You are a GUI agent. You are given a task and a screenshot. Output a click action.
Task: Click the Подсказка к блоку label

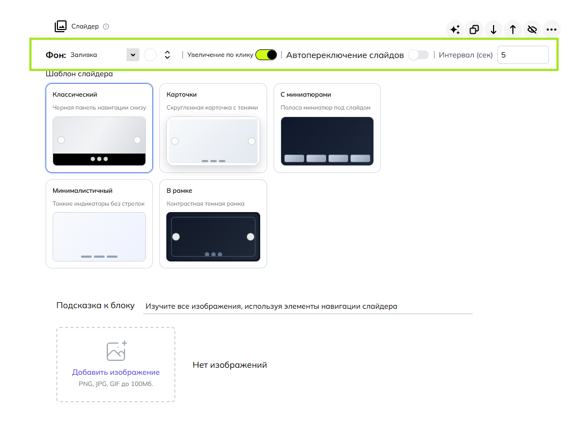click(x=95, y=305)
